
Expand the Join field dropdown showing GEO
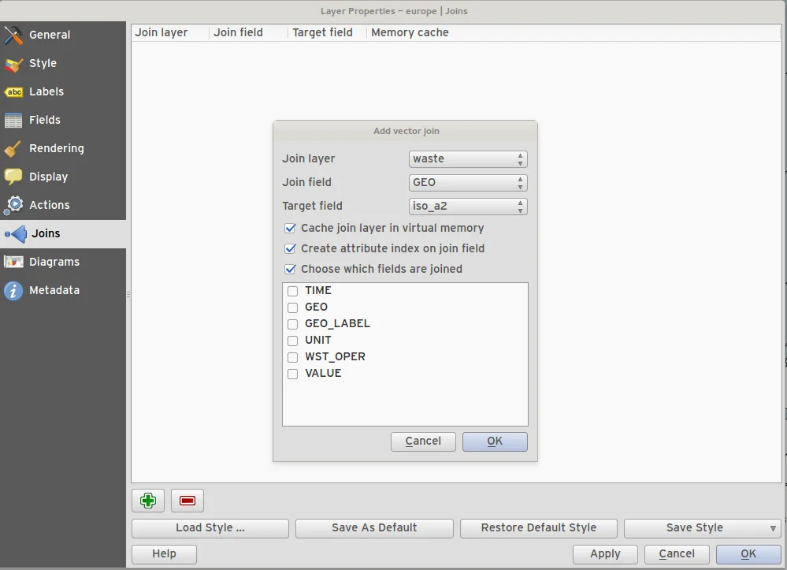468,183
